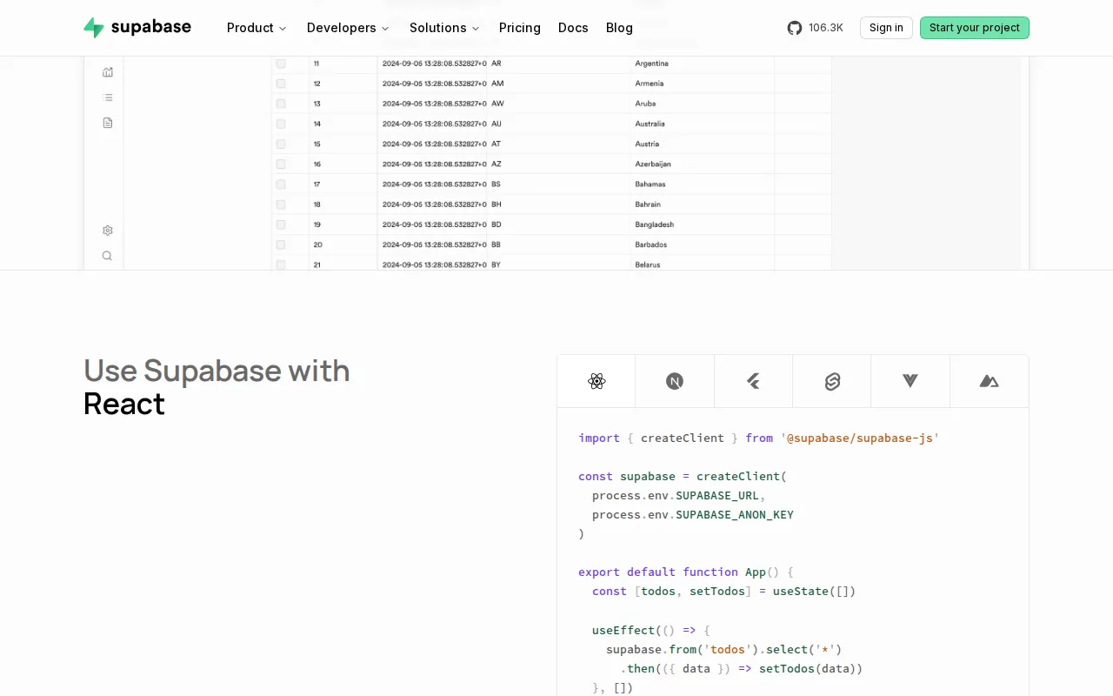Image resolution: width=1113 pixels, height=696 pixels.
Task: Click Start your project button
Action: [x=975, y=28]
